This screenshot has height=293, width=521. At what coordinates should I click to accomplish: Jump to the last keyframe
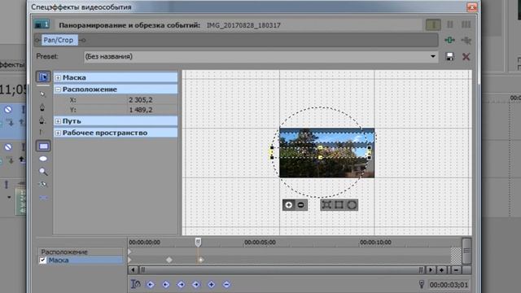tap(195, 284)
